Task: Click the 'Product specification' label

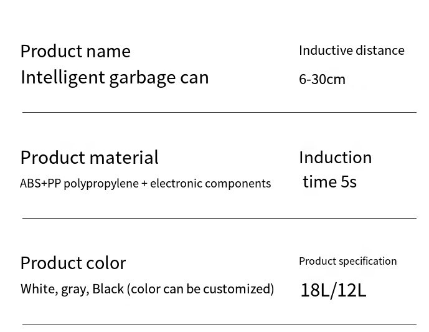Action: click(x=347, y=261)
